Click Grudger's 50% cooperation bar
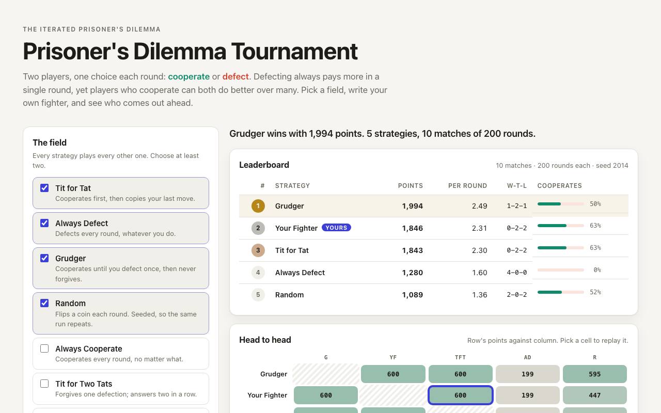Image resolution: width=661 pixels, height=413 pixels. (561, 204)
